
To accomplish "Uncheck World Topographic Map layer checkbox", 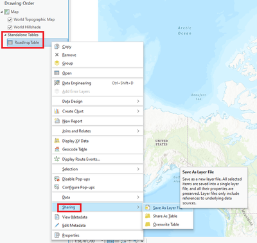I will click(10, 20).
